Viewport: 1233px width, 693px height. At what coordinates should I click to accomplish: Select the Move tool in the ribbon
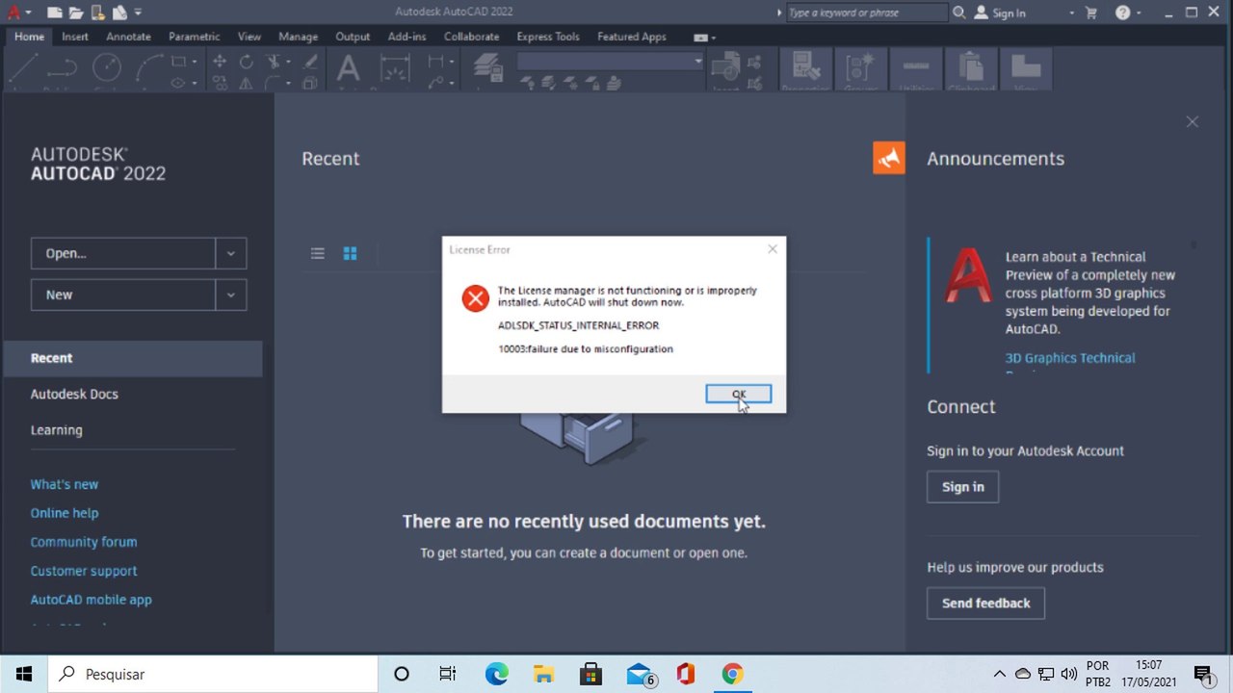(220, 62)
